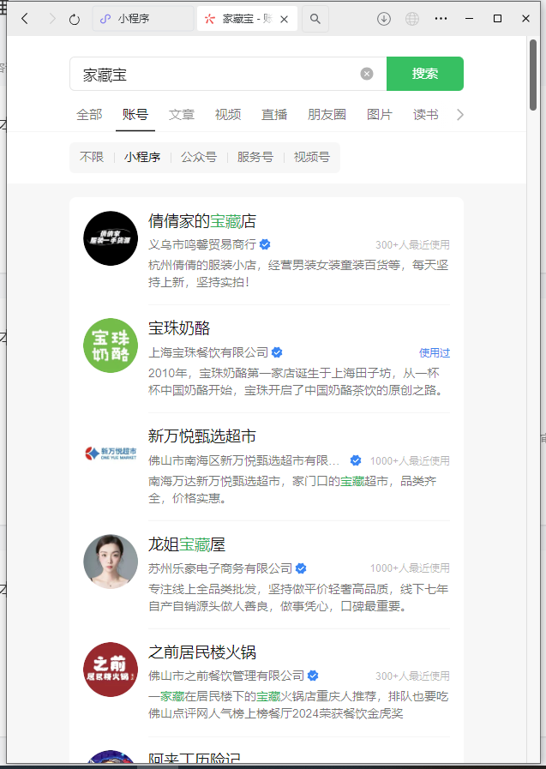Click the 使用过 label
Image resolution: width=546 pixels, height=769 pixels.
[435, 352]
